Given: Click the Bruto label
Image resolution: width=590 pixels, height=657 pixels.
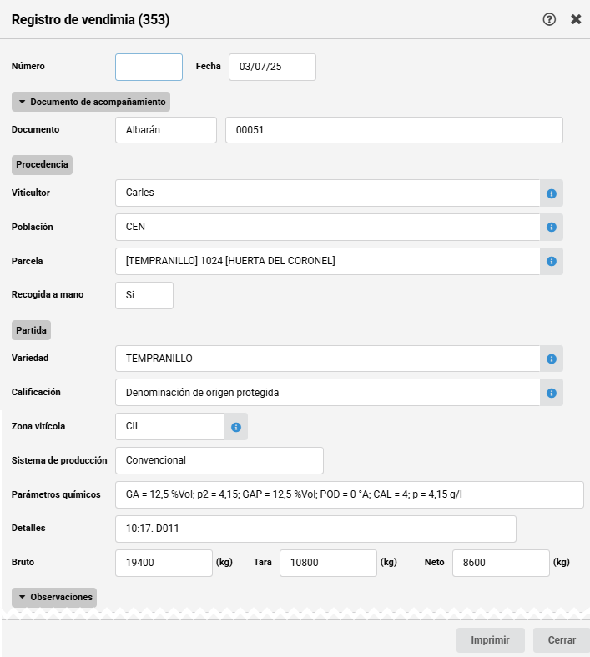Looking at the screenshot, I should point(23,562).
